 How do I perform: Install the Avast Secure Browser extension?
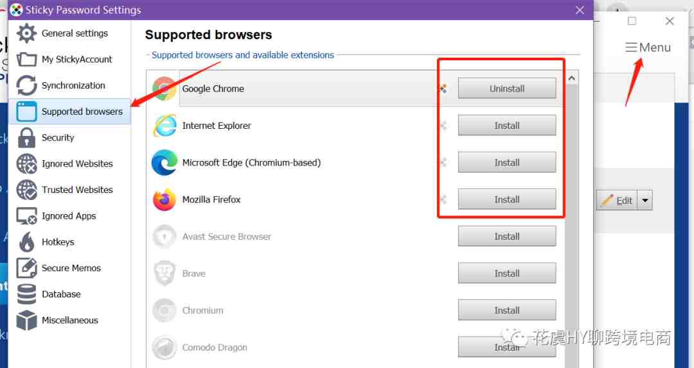click(507, 237)
